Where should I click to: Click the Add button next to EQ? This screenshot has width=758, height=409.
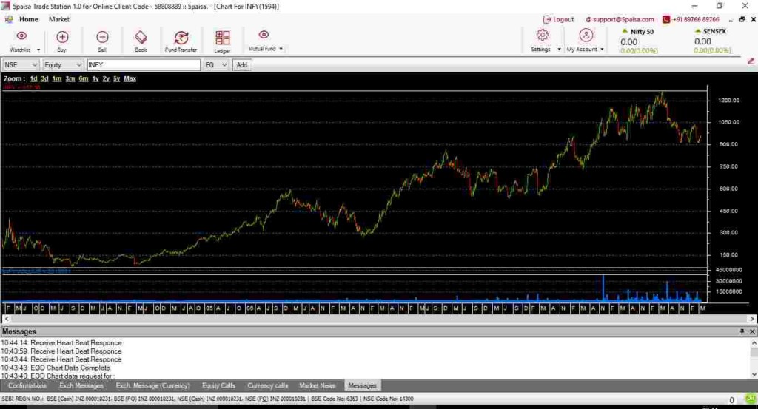point(241,65)
